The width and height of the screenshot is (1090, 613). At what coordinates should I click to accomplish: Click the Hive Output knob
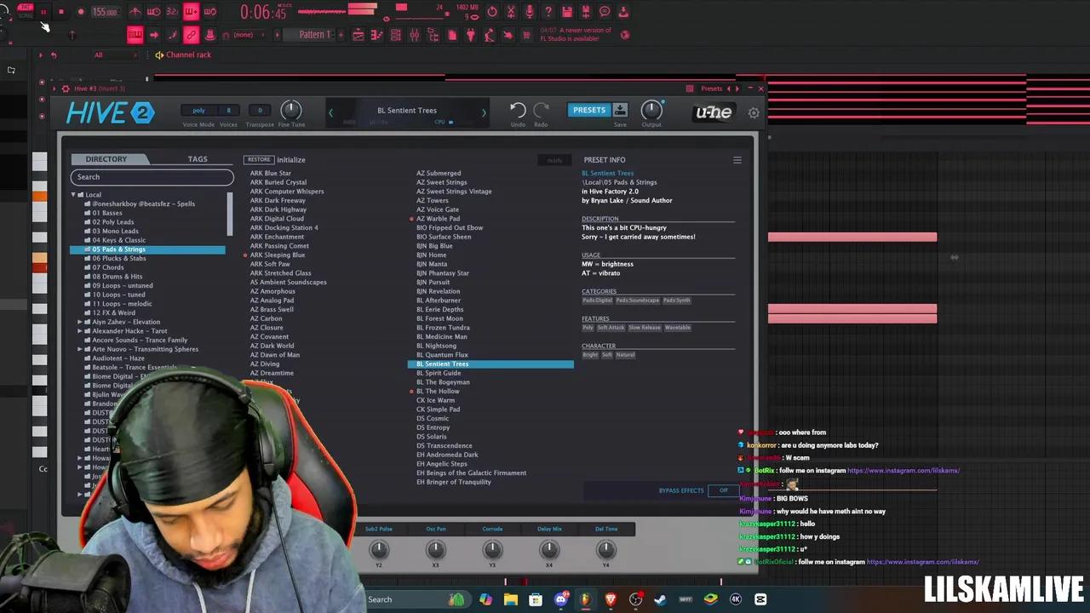click(651, 110)
